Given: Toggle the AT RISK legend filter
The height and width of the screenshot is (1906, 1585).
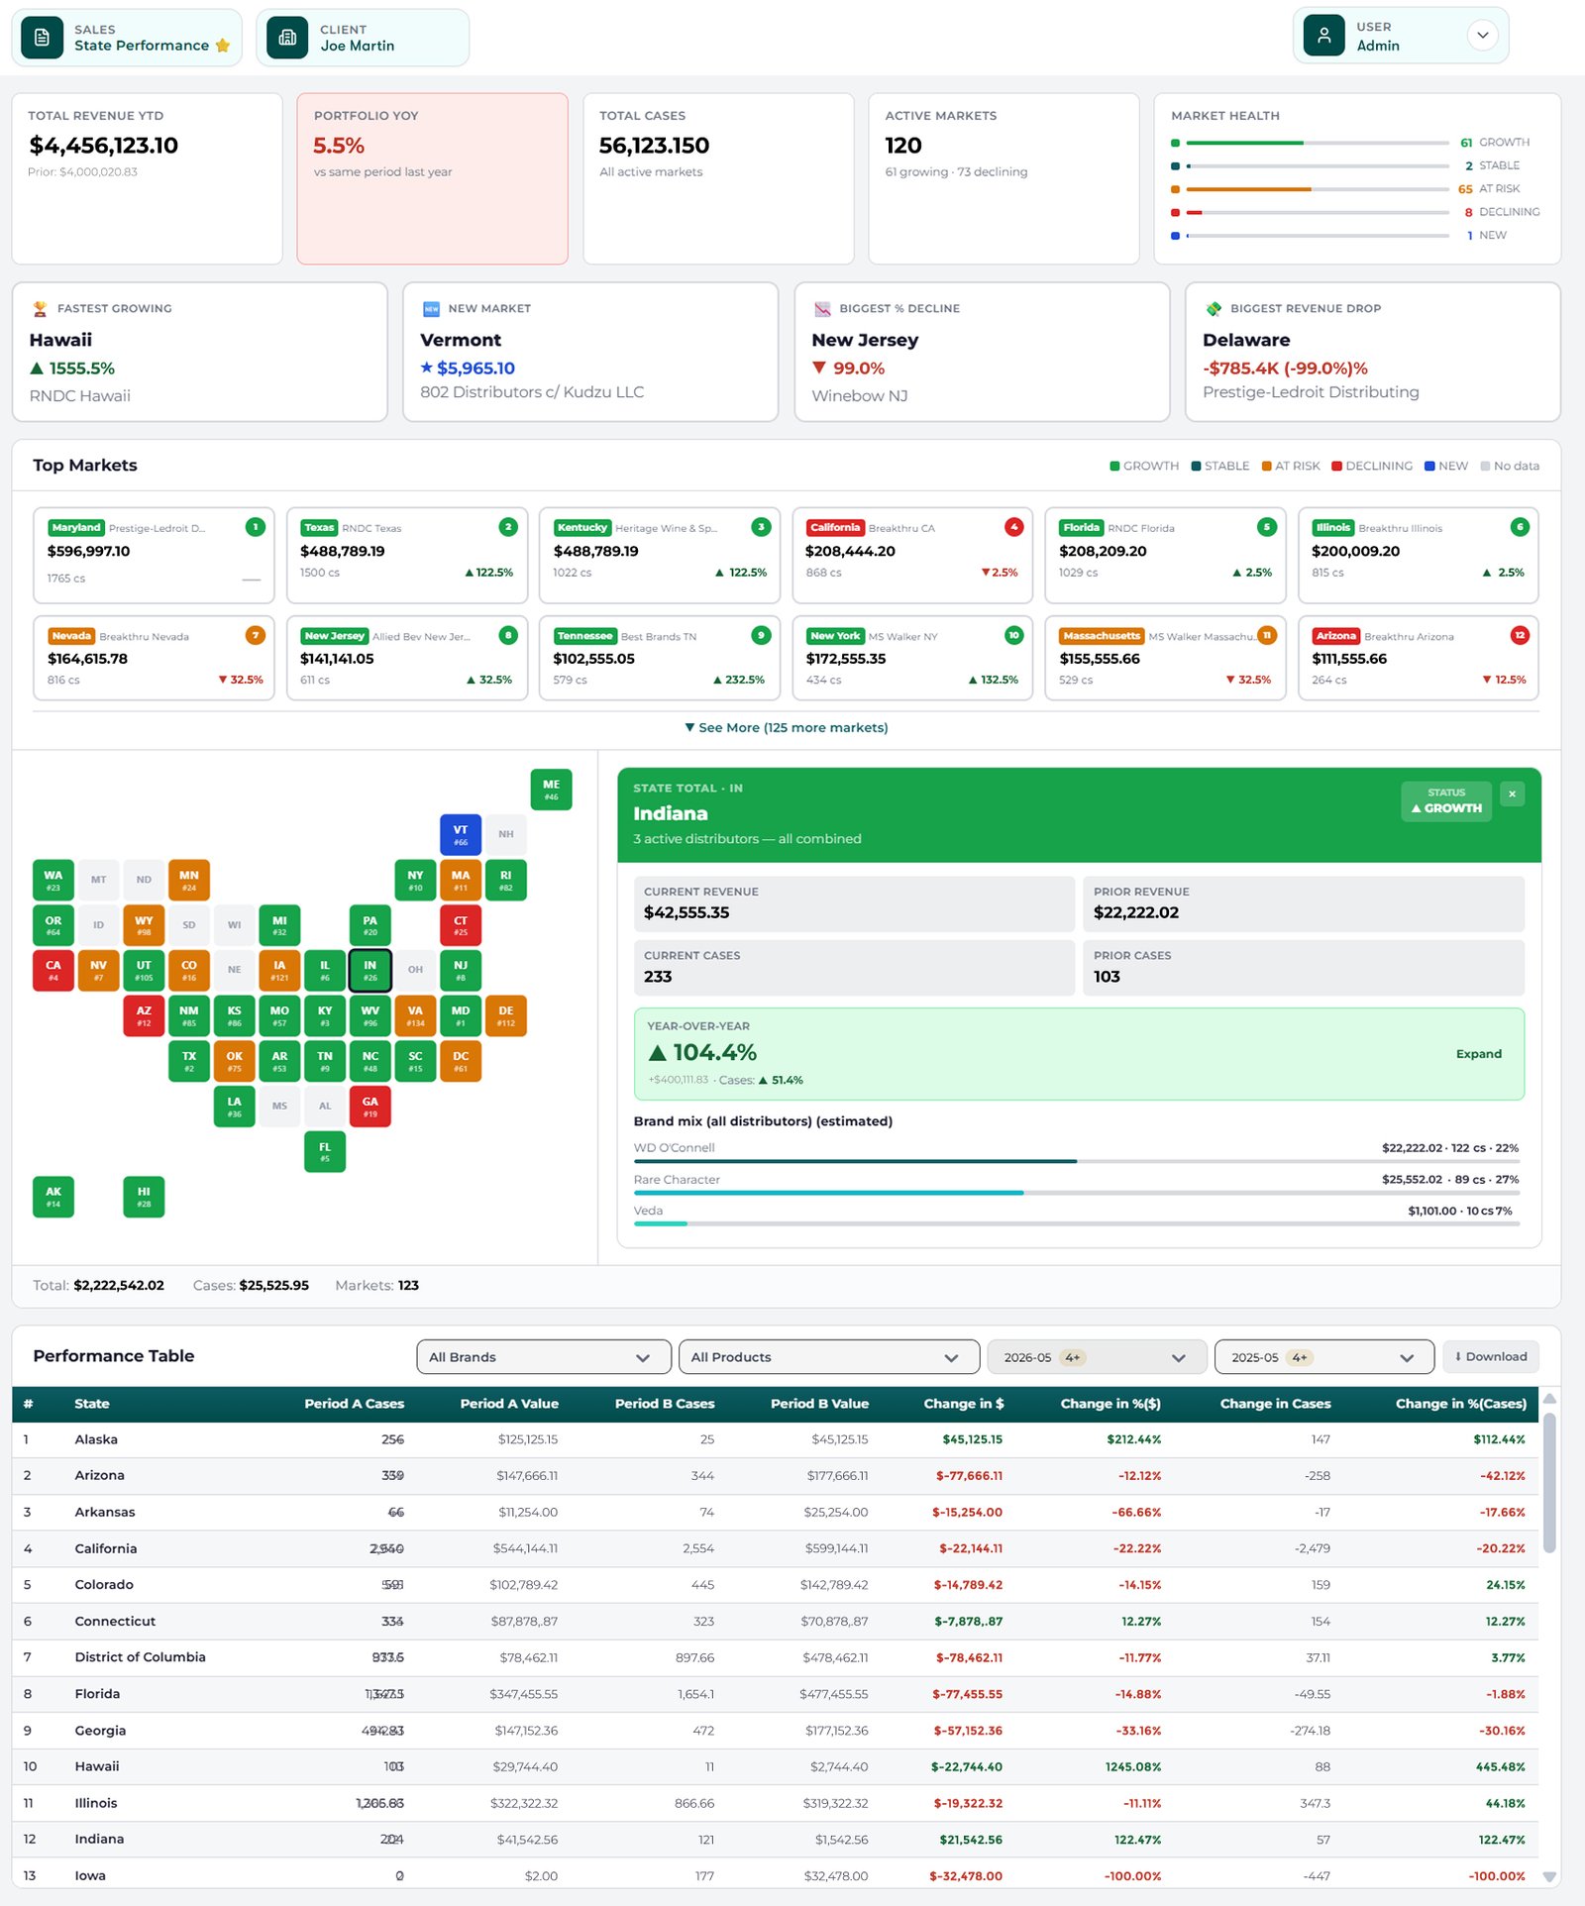Looking at the screenshot, I should coord(1291,466).
